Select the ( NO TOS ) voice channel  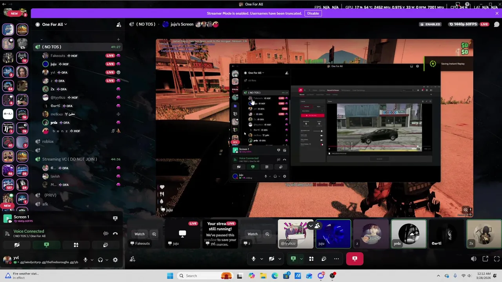(x=78, y=47)
